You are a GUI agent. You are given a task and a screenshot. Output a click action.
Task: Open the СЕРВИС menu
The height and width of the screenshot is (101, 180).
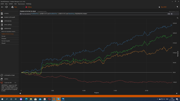point(11,4)
